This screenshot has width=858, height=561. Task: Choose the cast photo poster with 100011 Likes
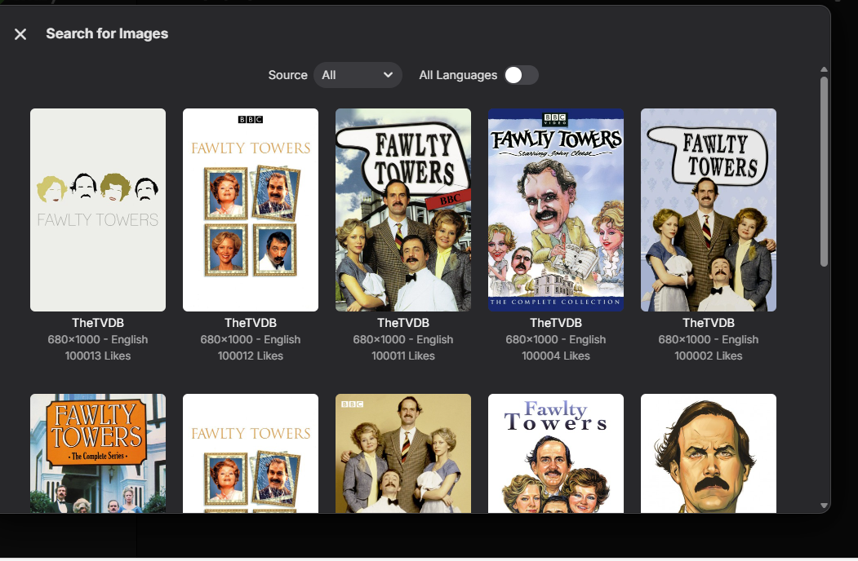pyautogui.click(x=403, y=210)
